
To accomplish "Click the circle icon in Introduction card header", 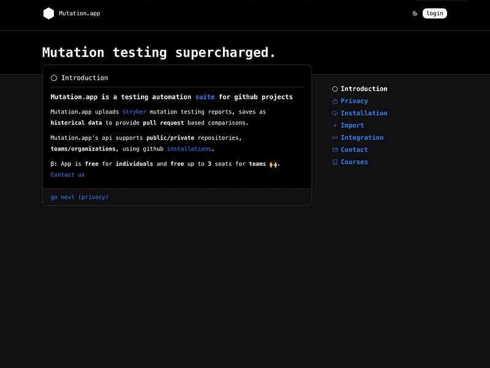I will pyautogui.click(x=54, y=78).
